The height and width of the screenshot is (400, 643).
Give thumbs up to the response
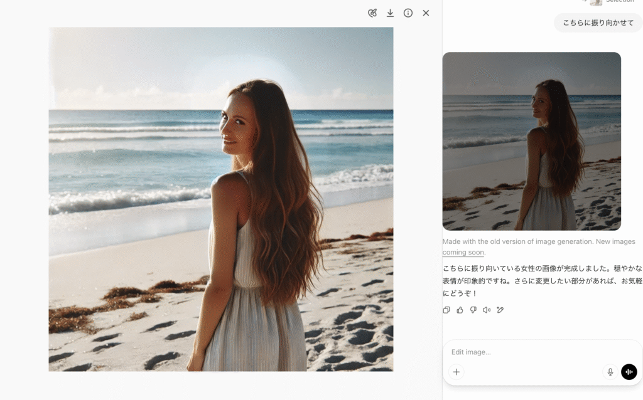coord(460,310)
